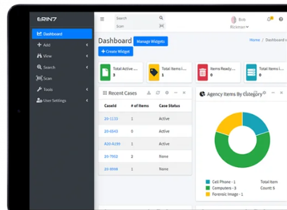Open the Recent Cases settings gear
This screenshot has height=210, width=287.
pos(167,93)
